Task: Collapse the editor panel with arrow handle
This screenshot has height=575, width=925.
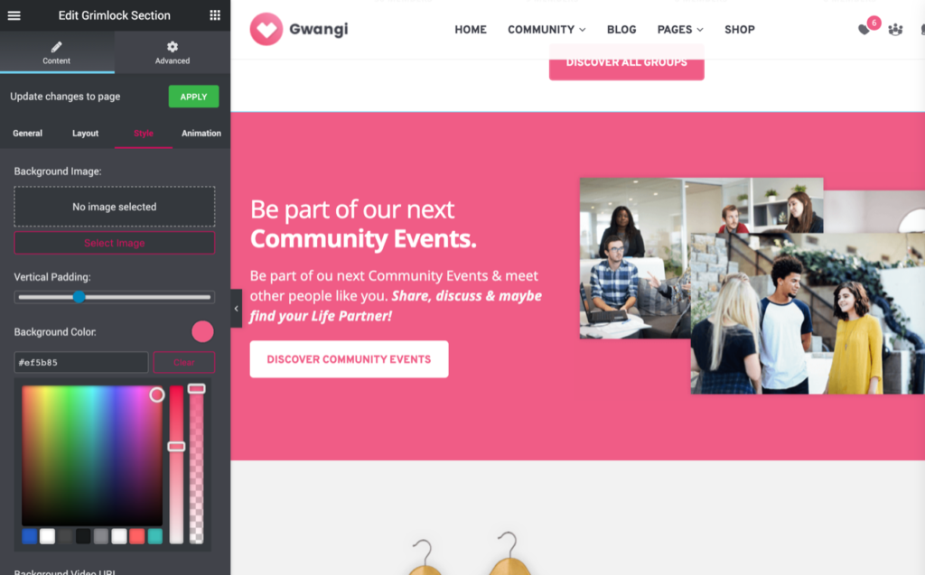Action: [237, 309]
